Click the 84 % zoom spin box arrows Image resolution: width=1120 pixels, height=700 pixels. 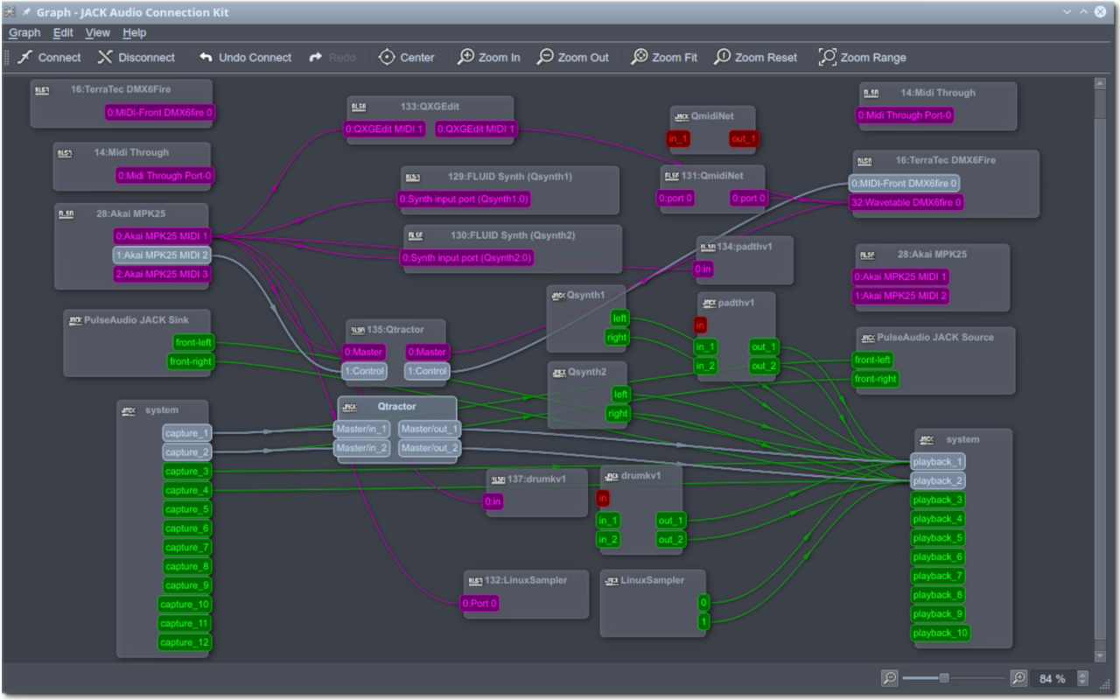pos(1082,678)
